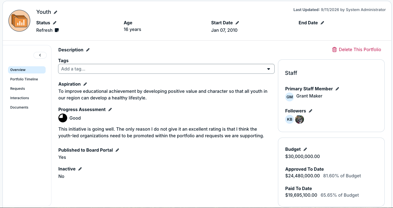Image resolution: width=393 pixels, height=208 pixels.
Task: Edit the Primary Staff Member pencil
Action: 337,89
